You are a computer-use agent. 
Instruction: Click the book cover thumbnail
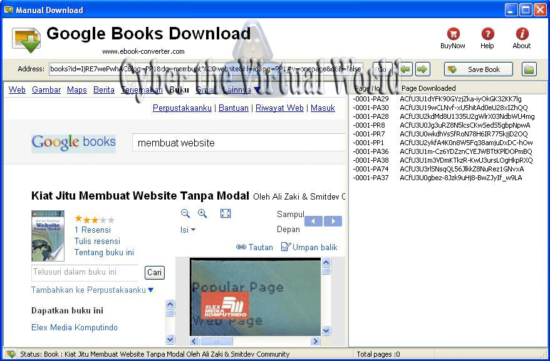[48, 235]
